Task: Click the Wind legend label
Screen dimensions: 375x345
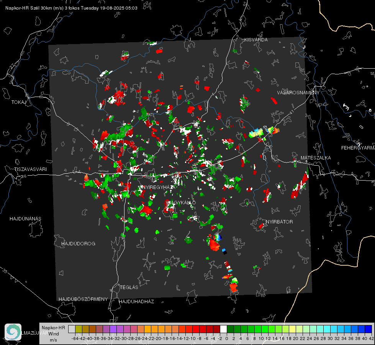Action: (54, 334)
